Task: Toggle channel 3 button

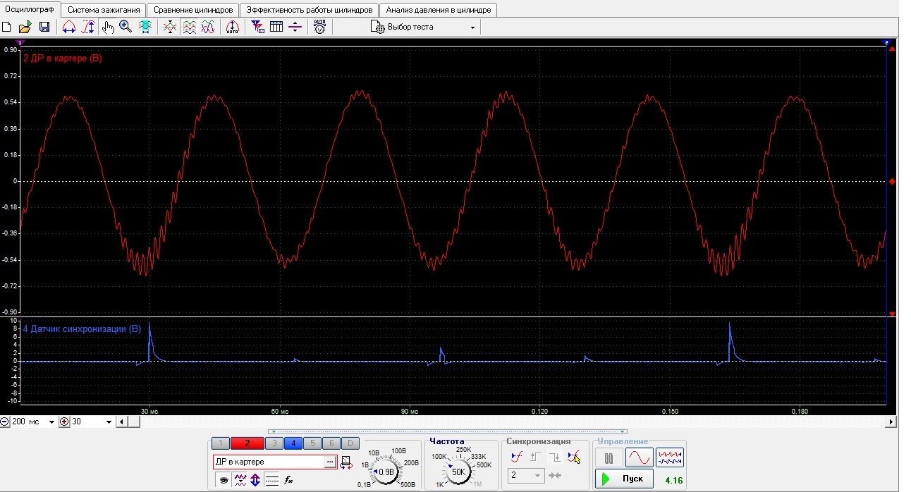Action: 274,443
